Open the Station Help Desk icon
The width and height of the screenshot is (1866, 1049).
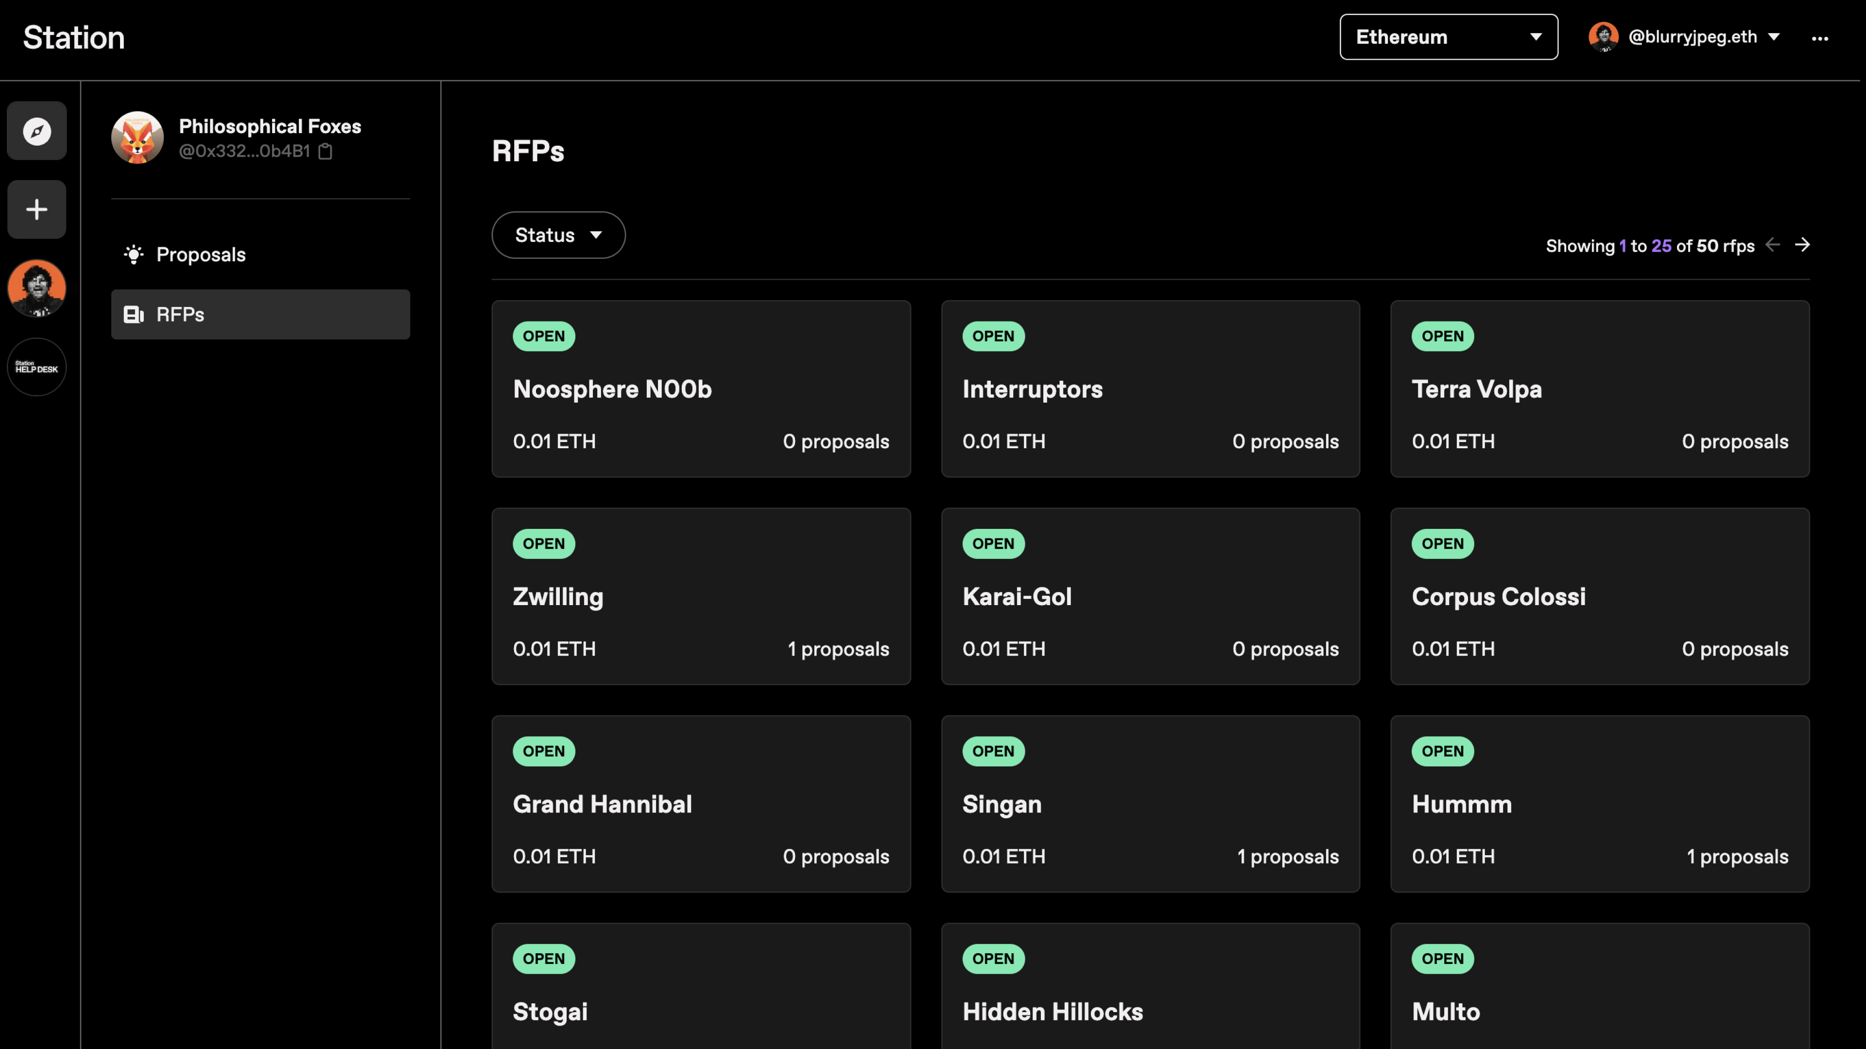(x=37, y=367)
